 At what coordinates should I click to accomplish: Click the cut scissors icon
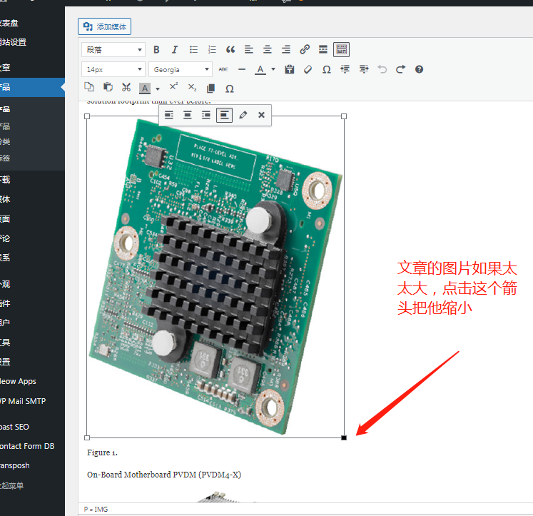pyautogui.click(x=126, y=88)
